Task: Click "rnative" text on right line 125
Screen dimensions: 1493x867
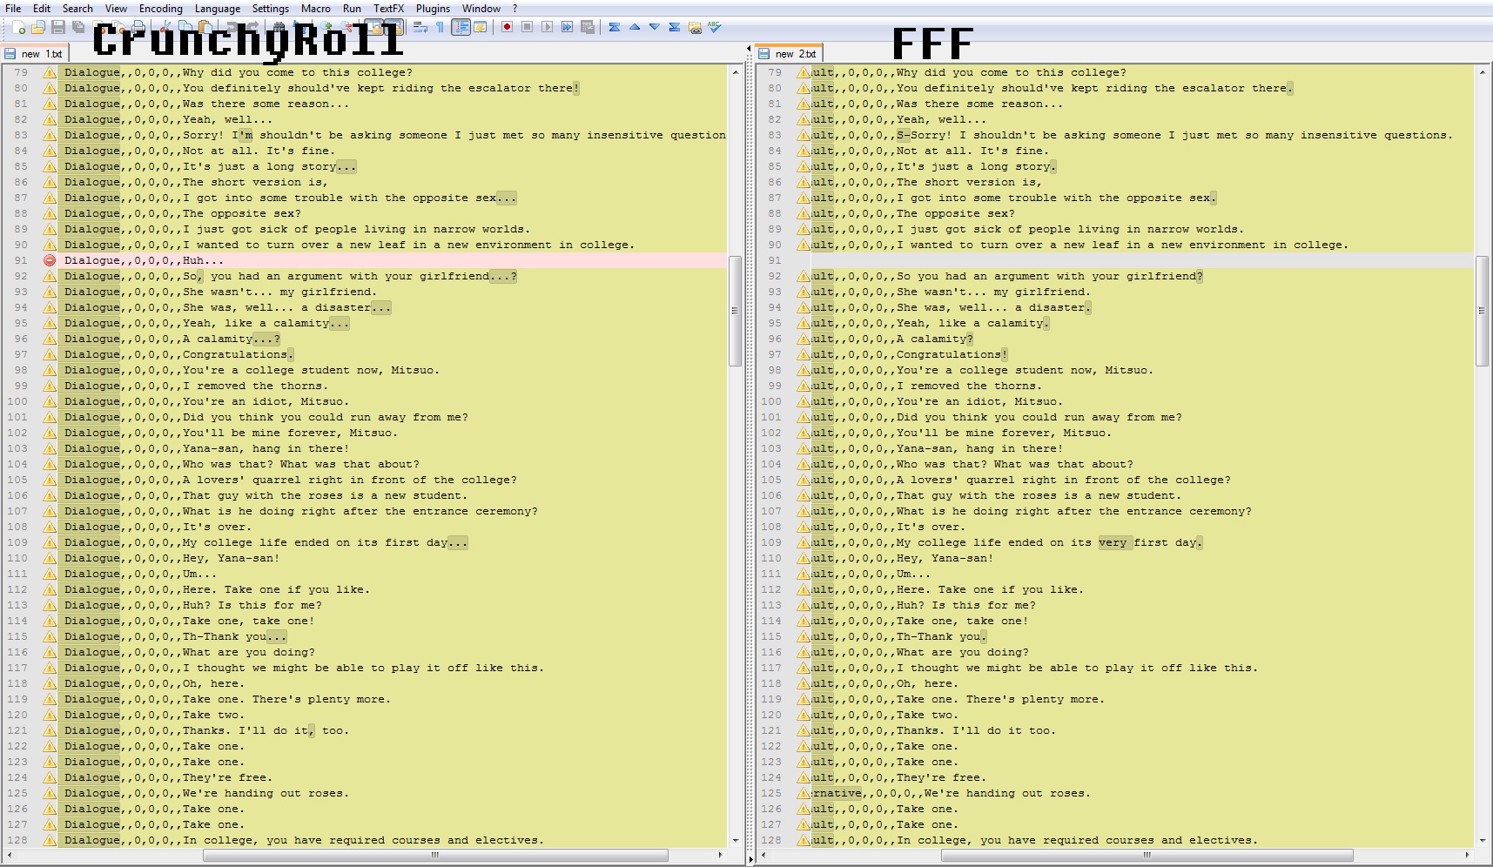Action: coord(837,793)
